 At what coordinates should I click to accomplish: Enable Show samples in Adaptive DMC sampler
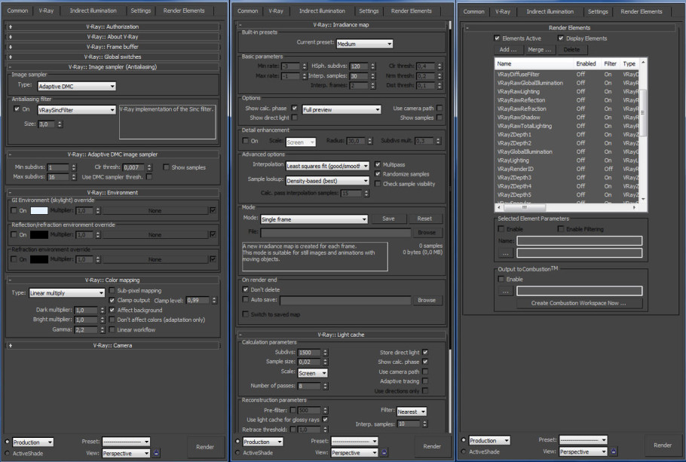(x=166, y=167)
